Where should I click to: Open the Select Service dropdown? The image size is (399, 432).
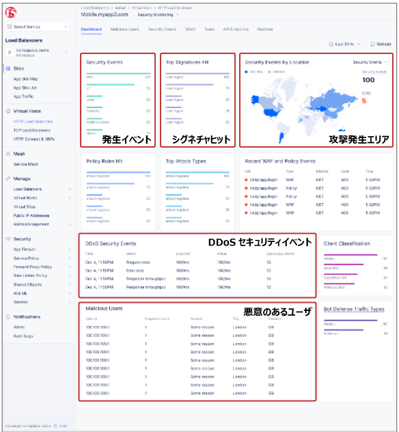[37, 27]
